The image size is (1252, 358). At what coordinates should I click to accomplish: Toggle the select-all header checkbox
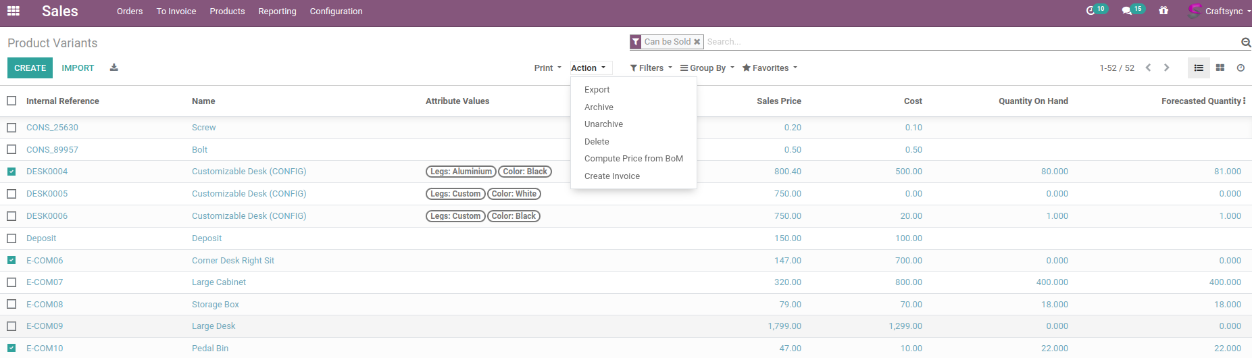click(x=11, y=101)
